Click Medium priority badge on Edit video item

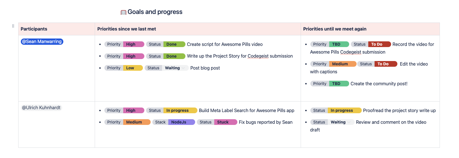coord(342,64)
